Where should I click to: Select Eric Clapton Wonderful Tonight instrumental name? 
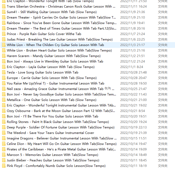pos(61,105)
